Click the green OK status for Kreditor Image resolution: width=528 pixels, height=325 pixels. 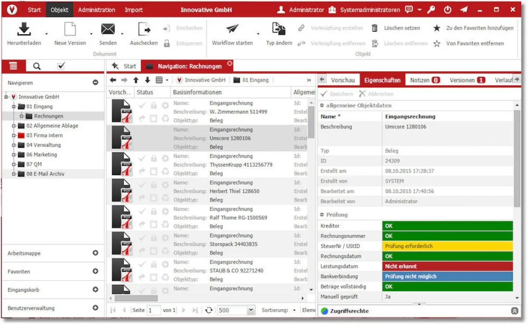[447, 226]
